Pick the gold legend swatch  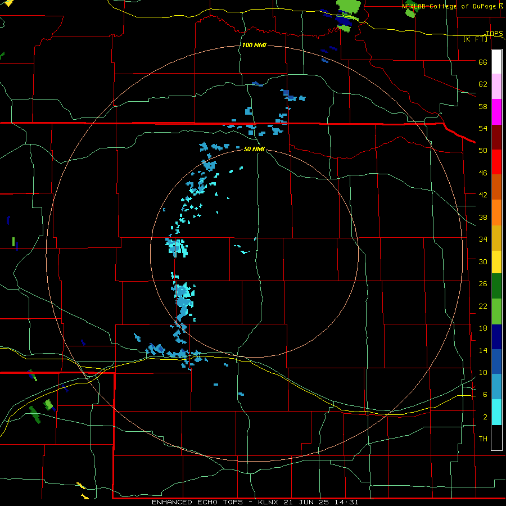click(x=496, y=238)
